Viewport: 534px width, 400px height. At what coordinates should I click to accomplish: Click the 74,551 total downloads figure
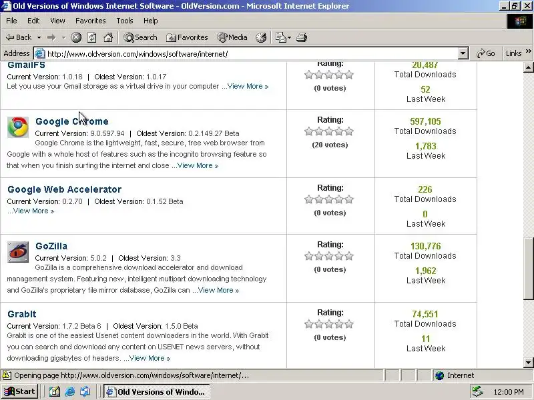(x=425, y=314)
